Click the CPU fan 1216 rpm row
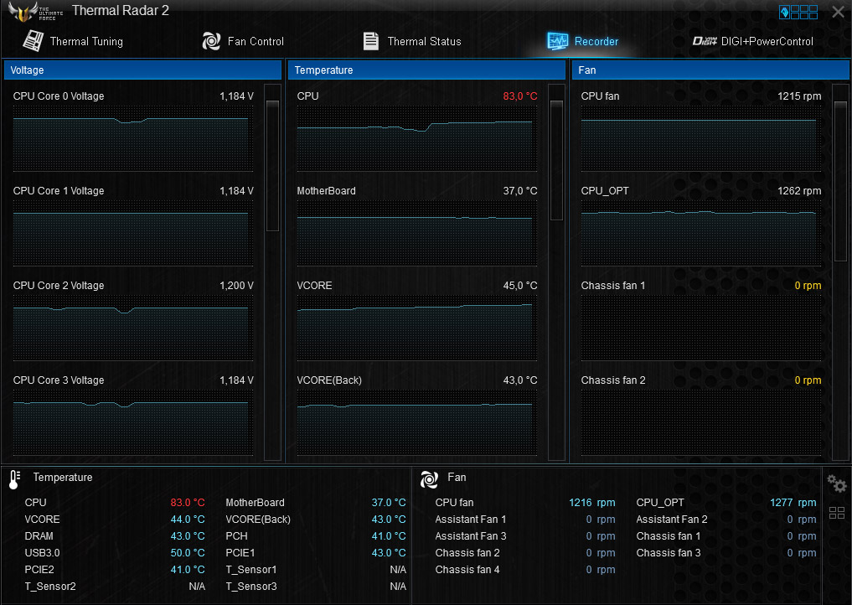Viewport: 852px width, 605px height. 525,503
